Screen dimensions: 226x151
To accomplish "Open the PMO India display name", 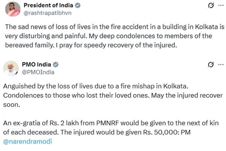I will (37, 65).
